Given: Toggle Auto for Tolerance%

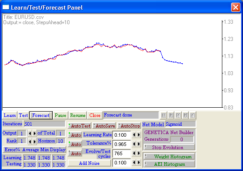Looking at the screenshot, I should (75, 144).
